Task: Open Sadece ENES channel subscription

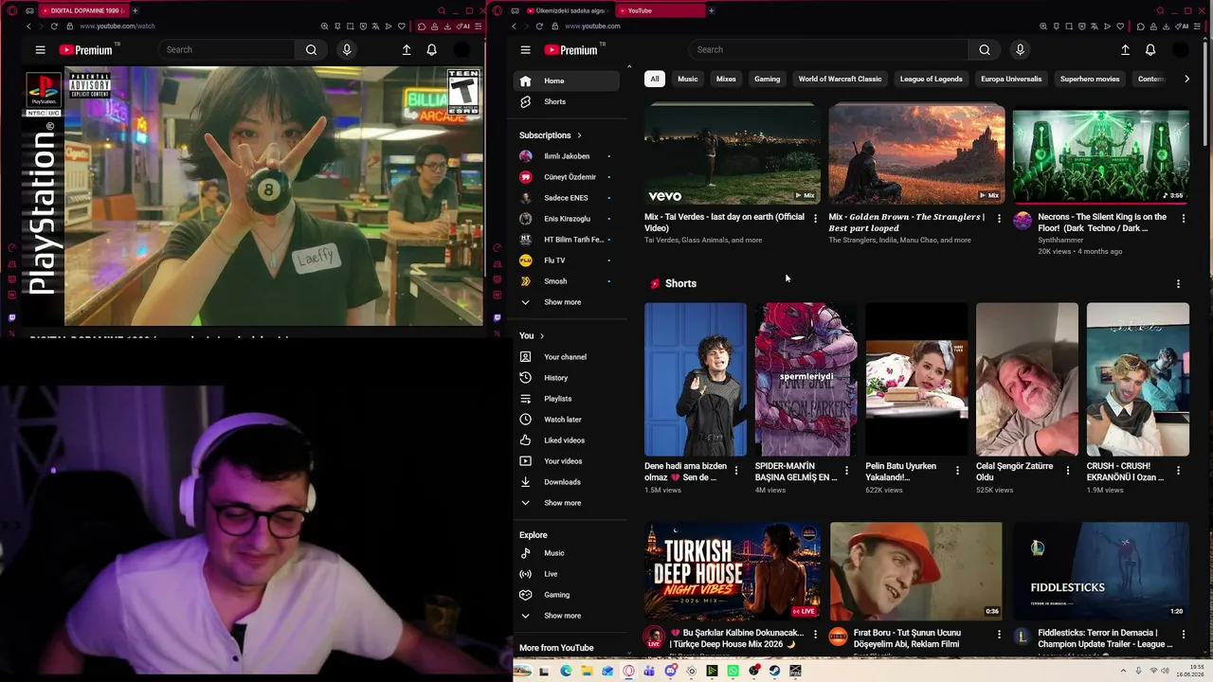Action: click(567, 198)
